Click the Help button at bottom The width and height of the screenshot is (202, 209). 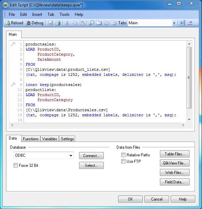(183, 199)
